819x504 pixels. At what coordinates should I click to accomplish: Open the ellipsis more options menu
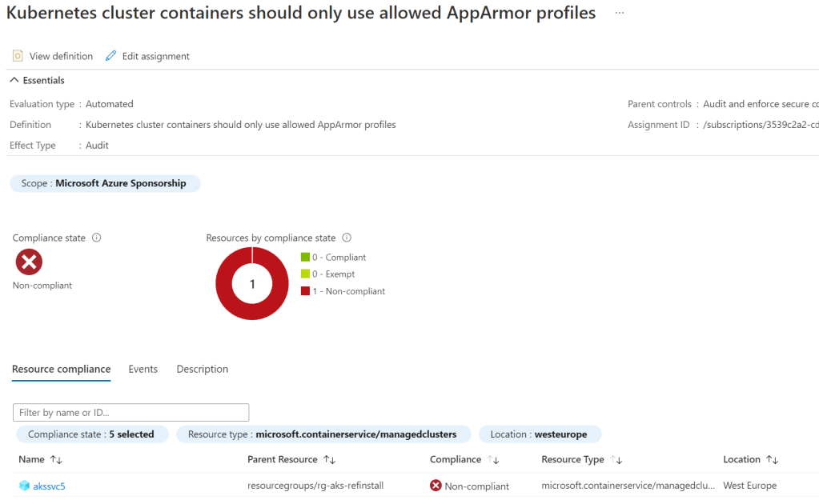[x=619, y=14]
